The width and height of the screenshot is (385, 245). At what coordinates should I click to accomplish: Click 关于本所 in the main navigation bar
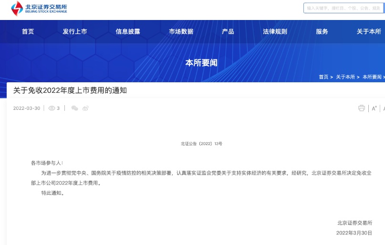368,31
